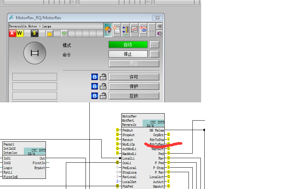Viewport: 287px width, 189px height.
Task: Click the green 自动 mode field
Action: pos(128,45)
